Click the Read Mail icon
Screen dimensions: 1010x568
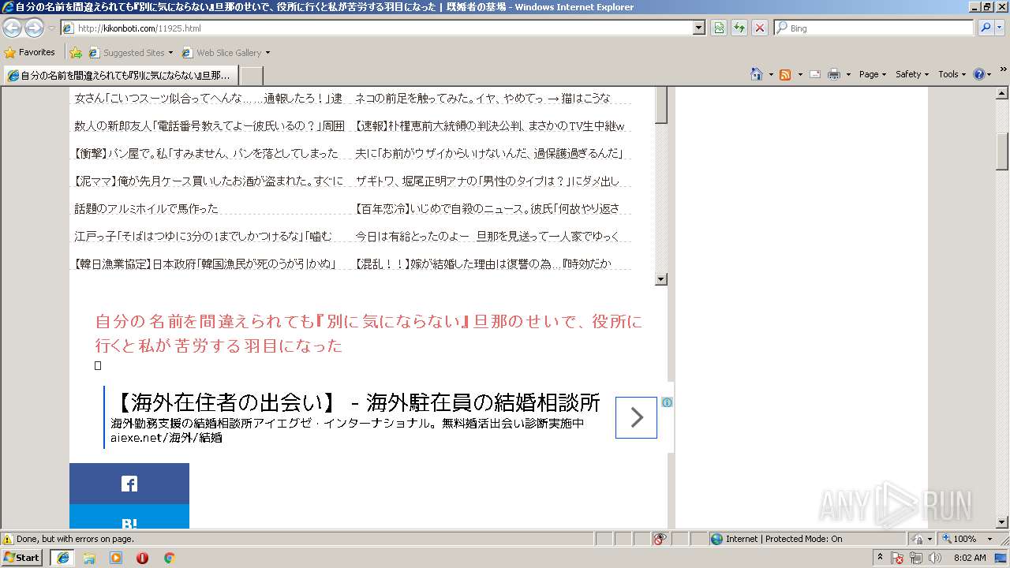coord(815,74)
